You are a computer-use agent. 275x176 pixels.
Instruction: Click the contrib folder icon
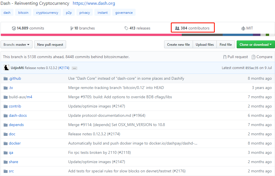tap(6, 106)
